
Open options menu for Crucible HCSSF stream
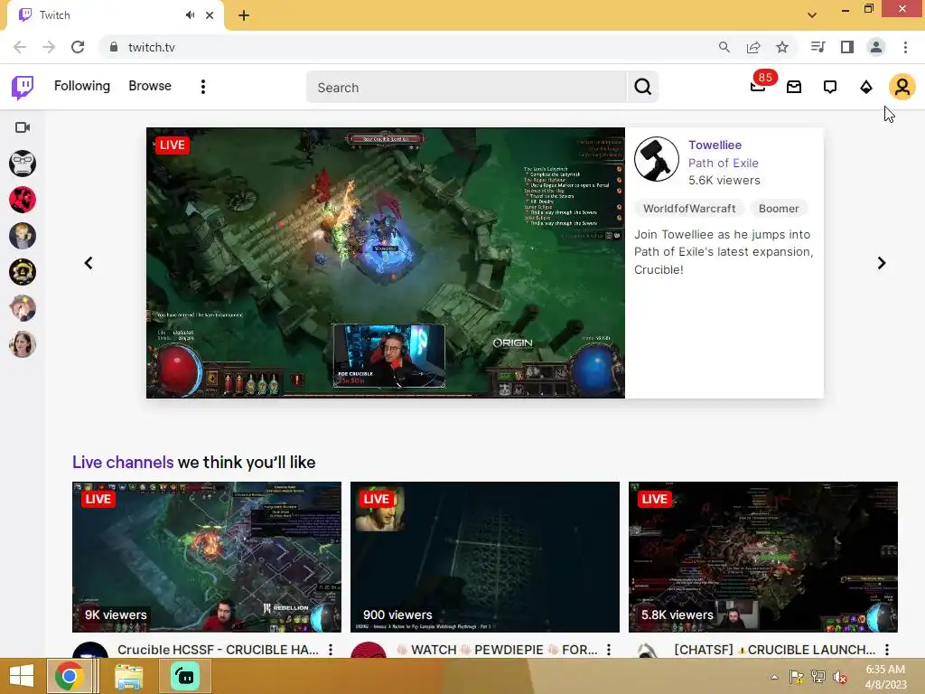[x=331, y=650]
